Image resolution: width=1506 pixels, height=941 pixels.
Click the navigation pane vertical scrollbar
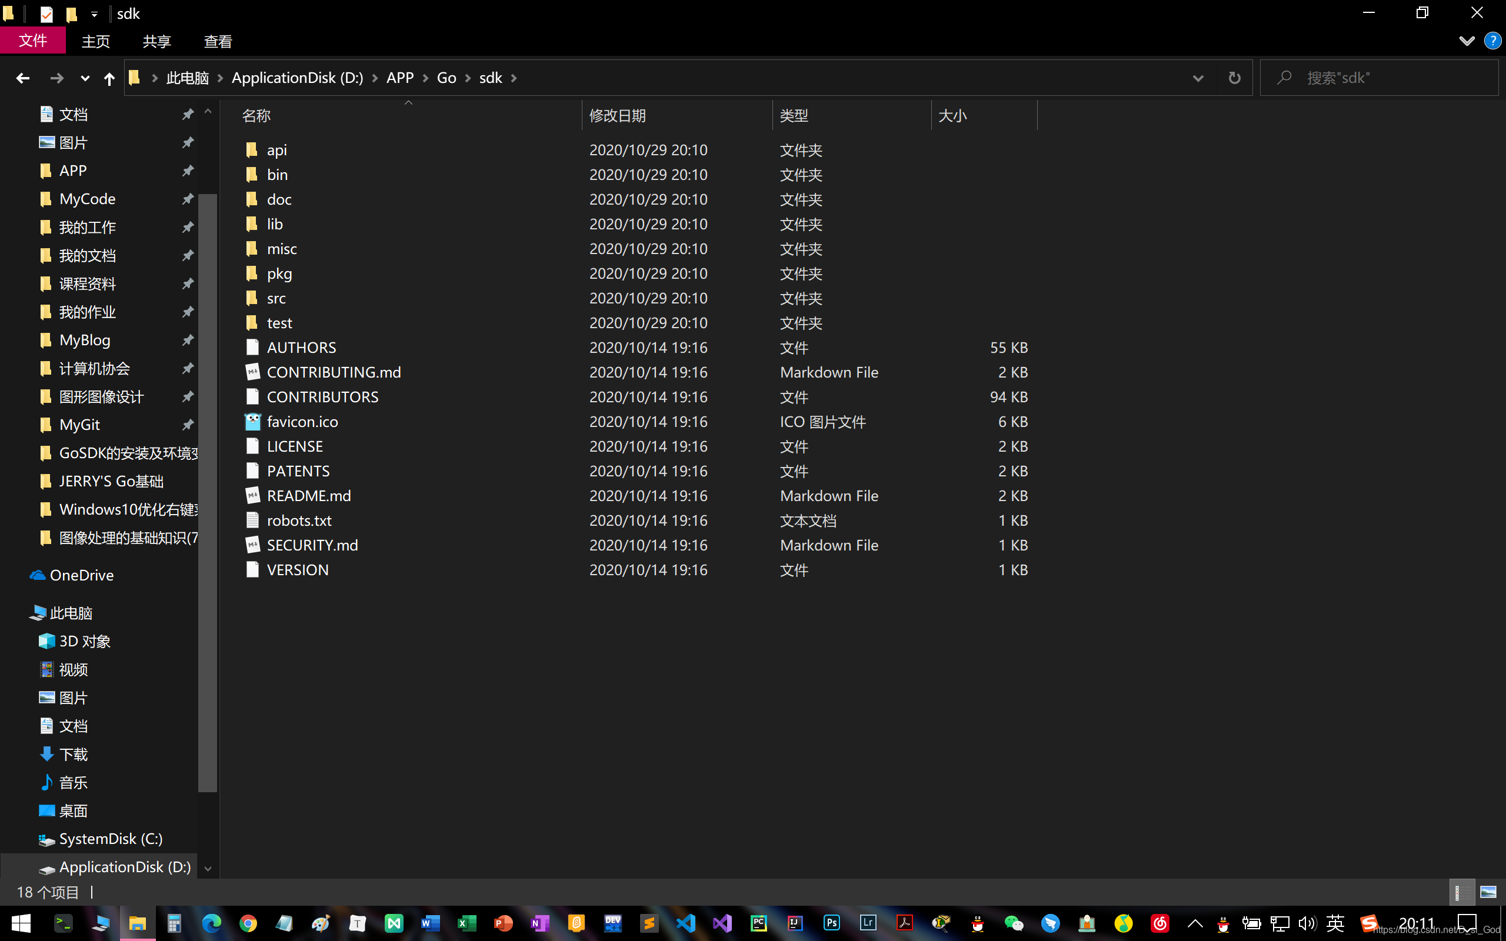[x=208, y=492]
